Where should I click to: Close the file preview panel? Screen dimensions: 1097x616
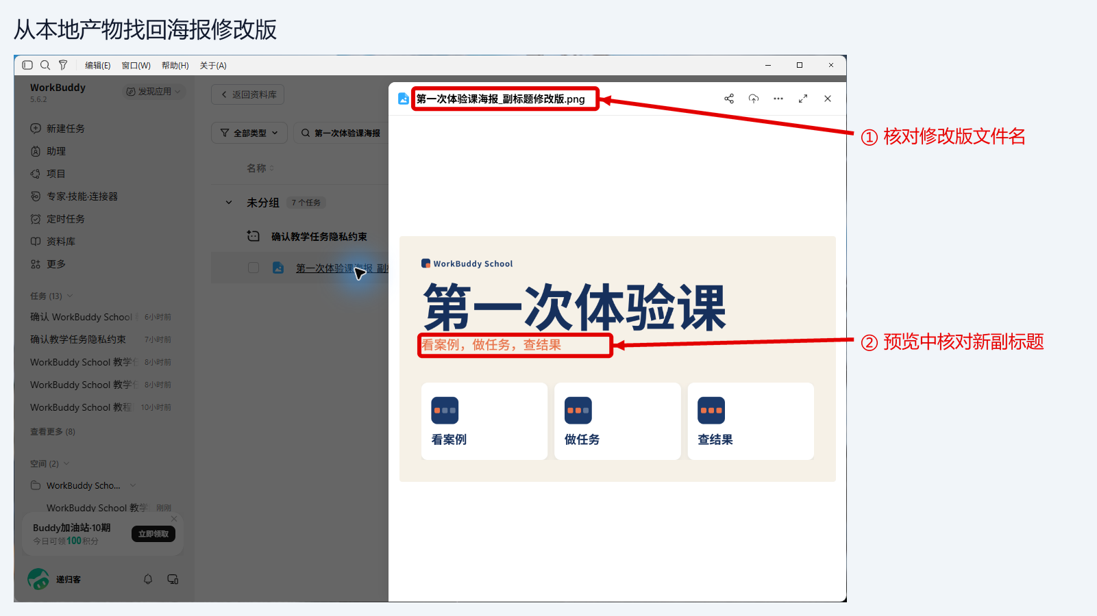tap(828, 99)
